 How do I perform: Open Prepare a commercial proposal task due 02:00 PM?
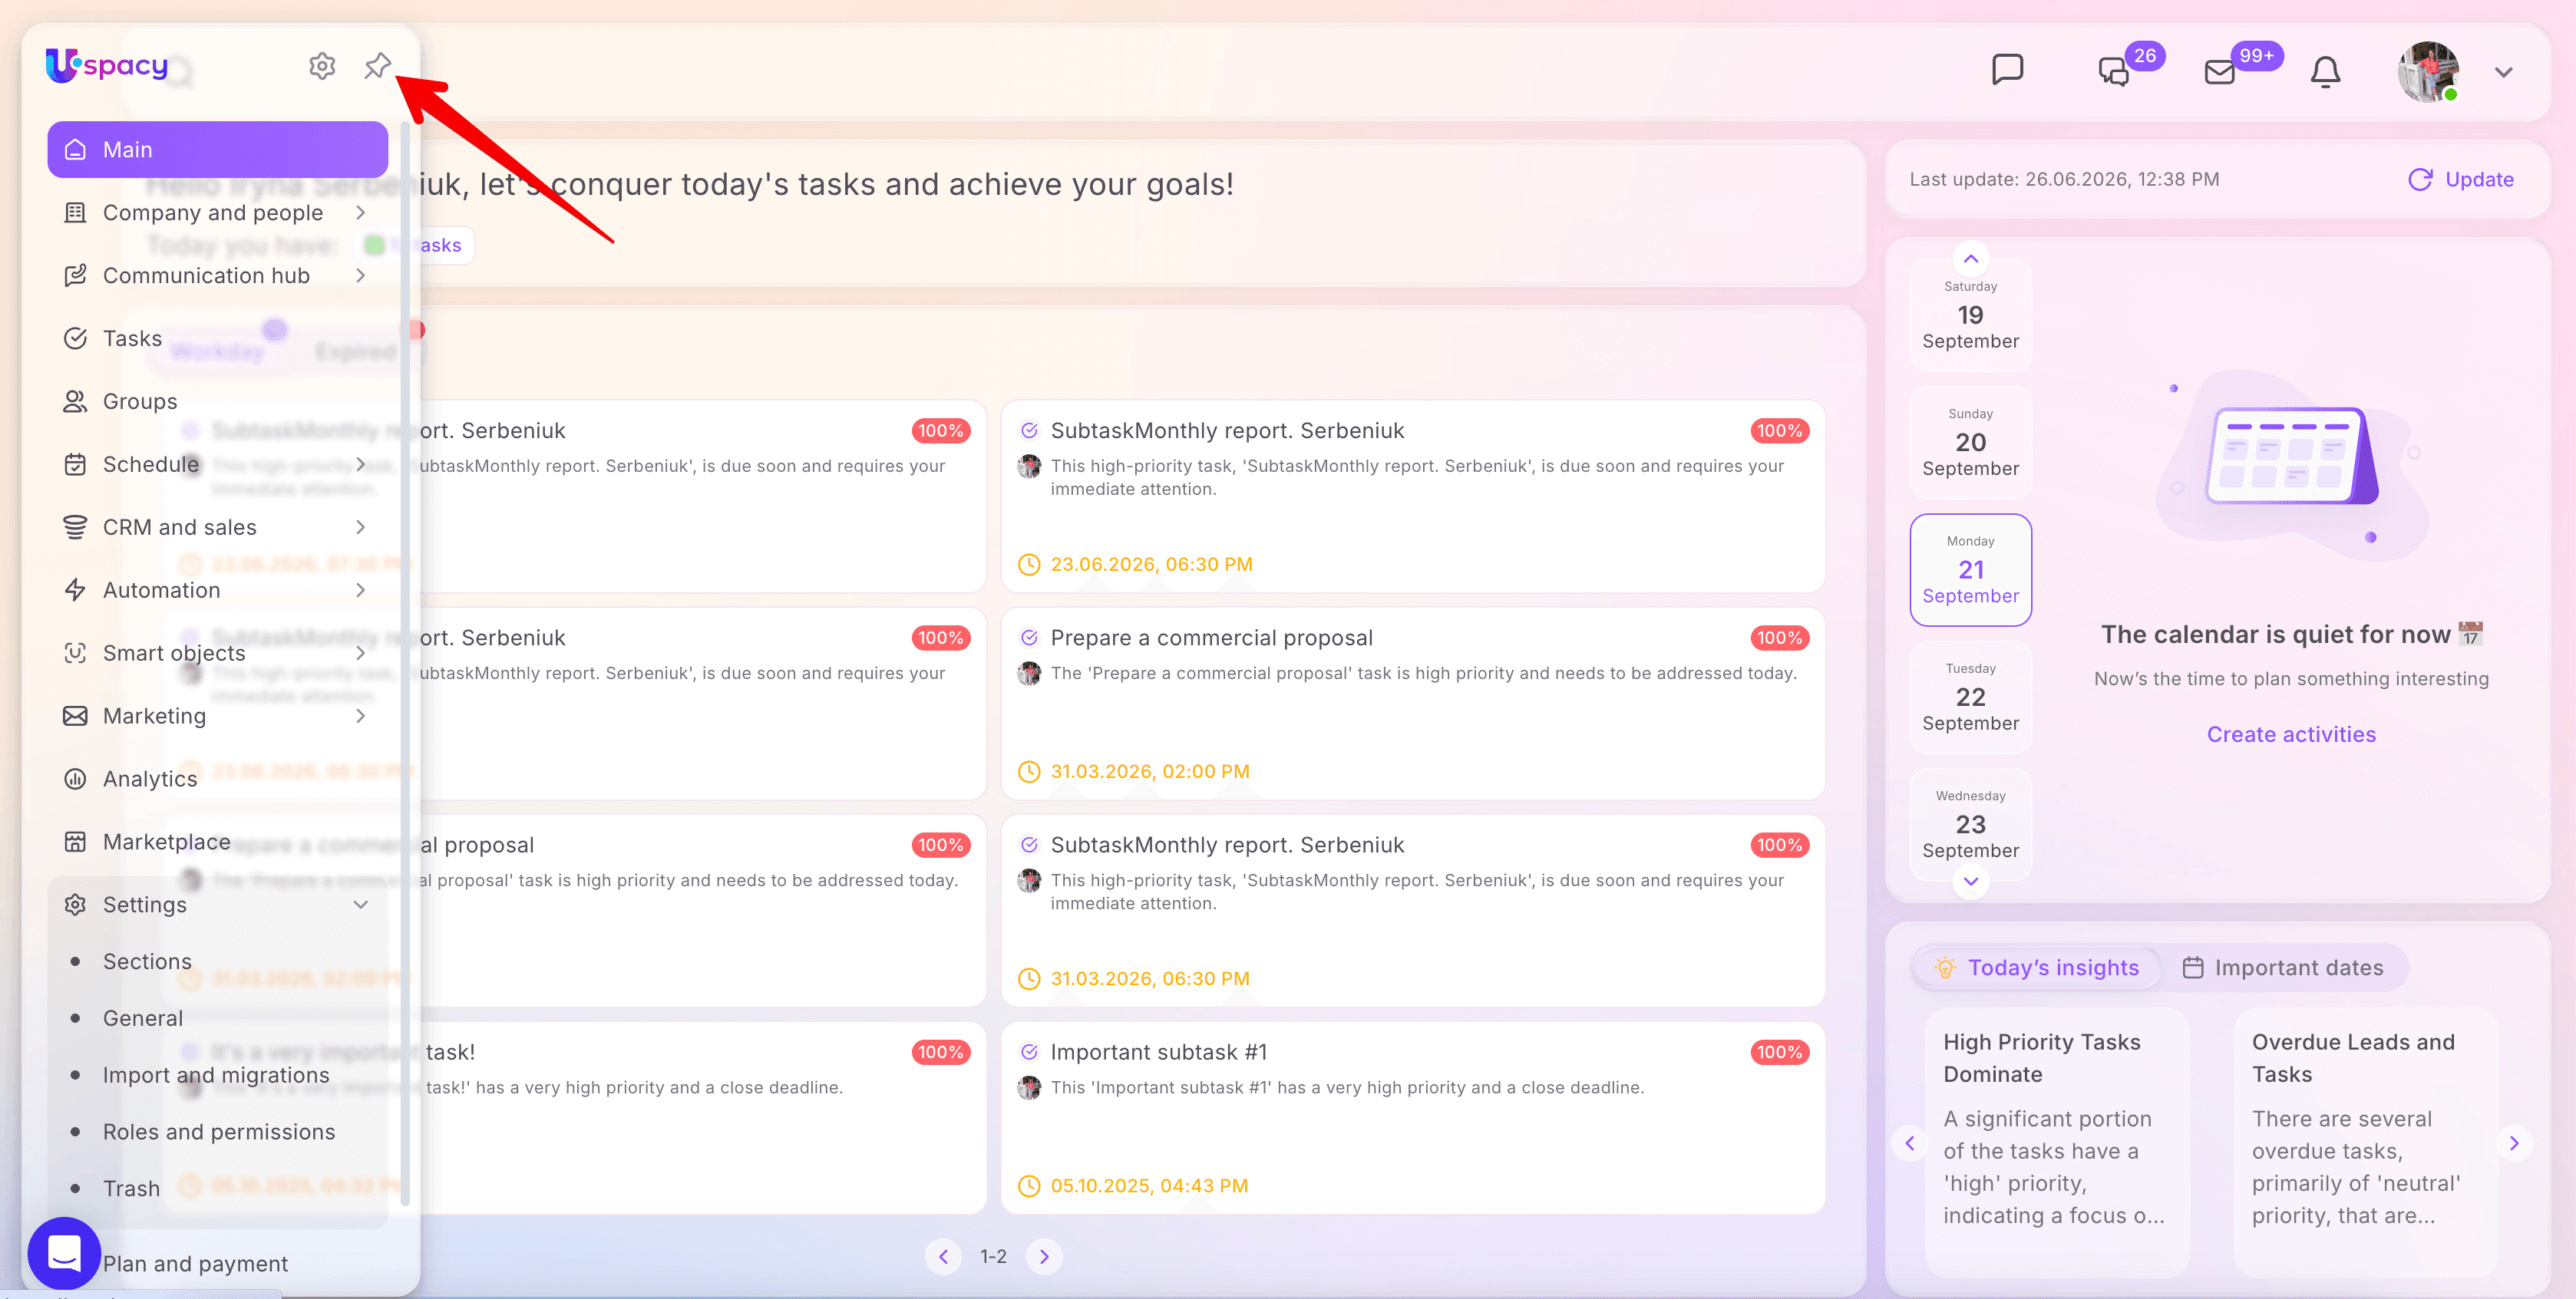(x=1412, y=704)
